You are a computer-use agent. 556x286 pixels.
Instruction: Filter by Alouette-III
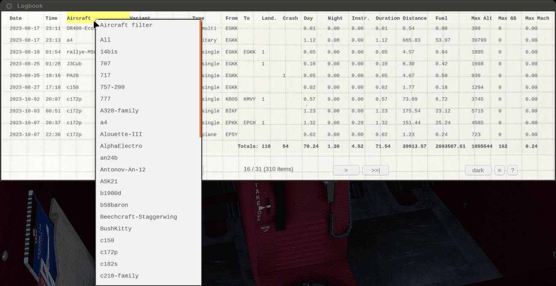[148, 134]
